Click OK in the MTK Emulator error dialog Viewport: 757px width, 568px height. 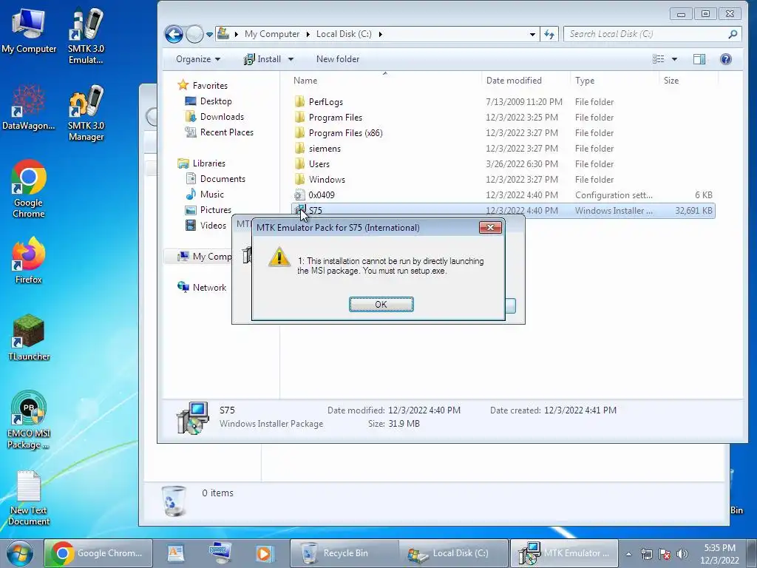[x=381, y=304]
